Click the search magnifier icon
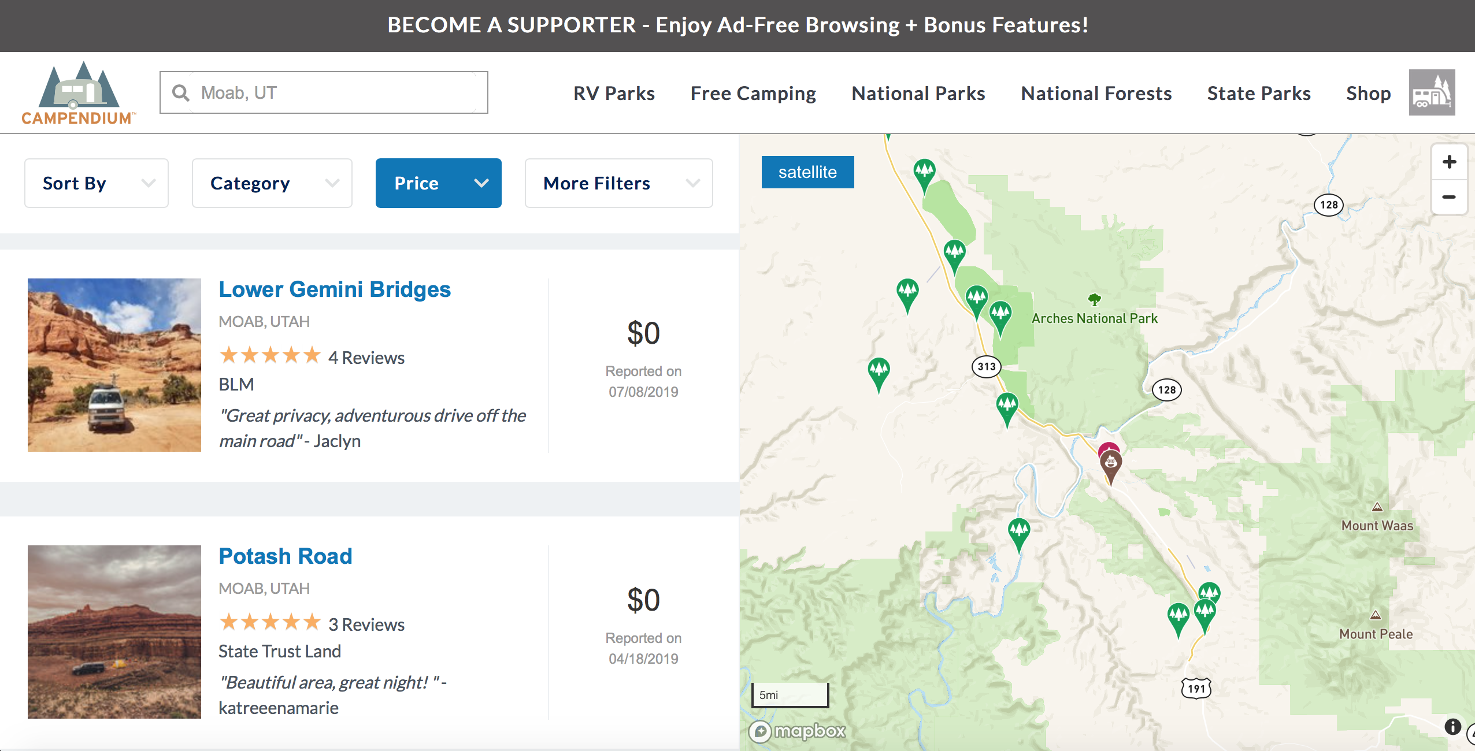Screen dimensions: 1475x751 (181, 93)
